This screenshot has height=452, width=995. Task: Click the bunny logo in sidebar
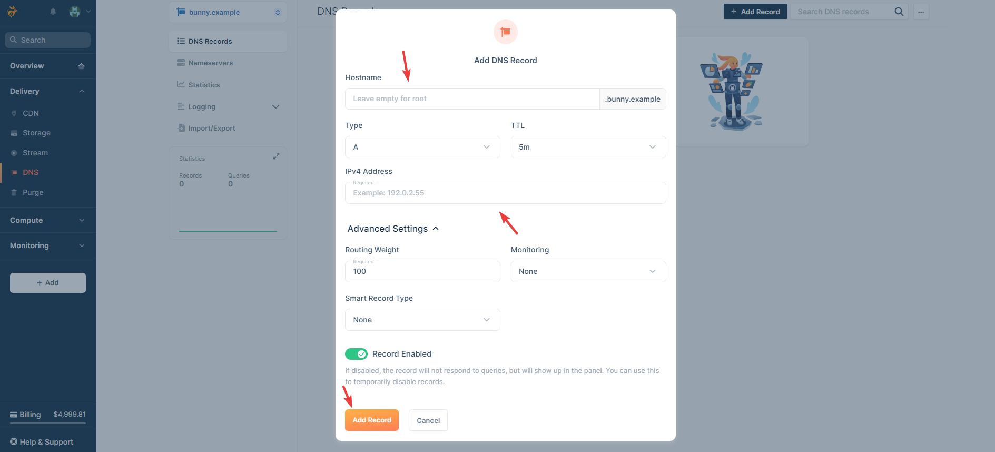pos(12,12)
